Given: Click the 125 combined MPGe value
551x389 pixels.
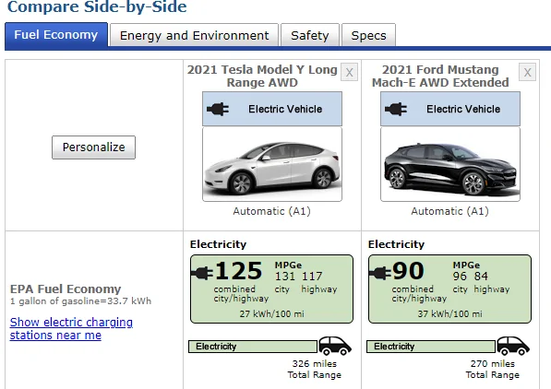Looking at the screenshot, I should [x=239, y=271].
